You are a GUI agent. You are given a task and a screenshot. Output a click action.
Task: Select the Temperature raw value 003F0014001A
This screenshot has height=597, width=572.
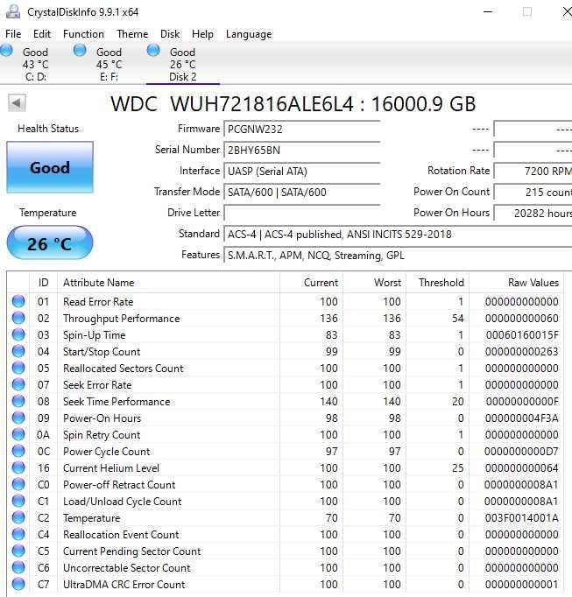click(x=522, y=518)
